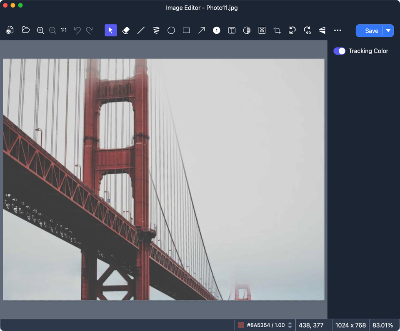This screenshot has width=400, height=331.
Task: Reset zoom to 1:1 view
Action: [x=63, y=30]
